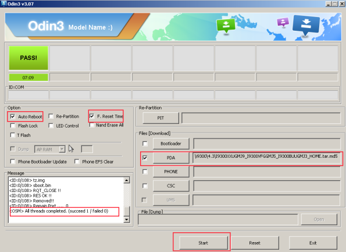Viewport: 346px width, 252px height.
Task: Click the 'All threads completed' log line
Action: coord(59,211)
